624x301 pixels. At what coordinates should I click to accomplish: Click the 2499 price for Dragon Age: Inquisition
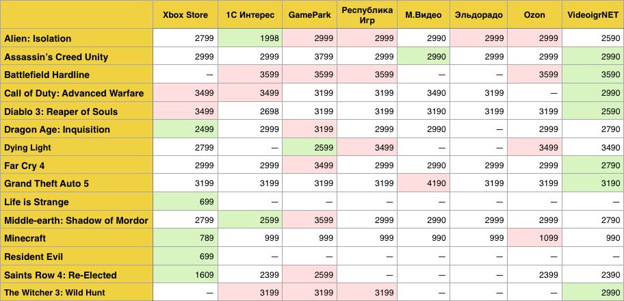203,129
